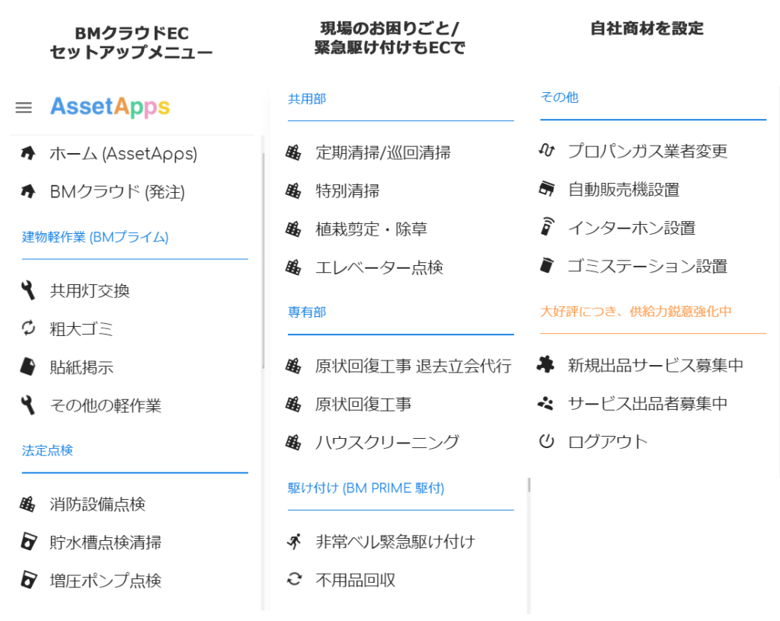Click the running person icon for 非常ベル緊急駆け付け

pyautogui.click(x=294, y=542)
